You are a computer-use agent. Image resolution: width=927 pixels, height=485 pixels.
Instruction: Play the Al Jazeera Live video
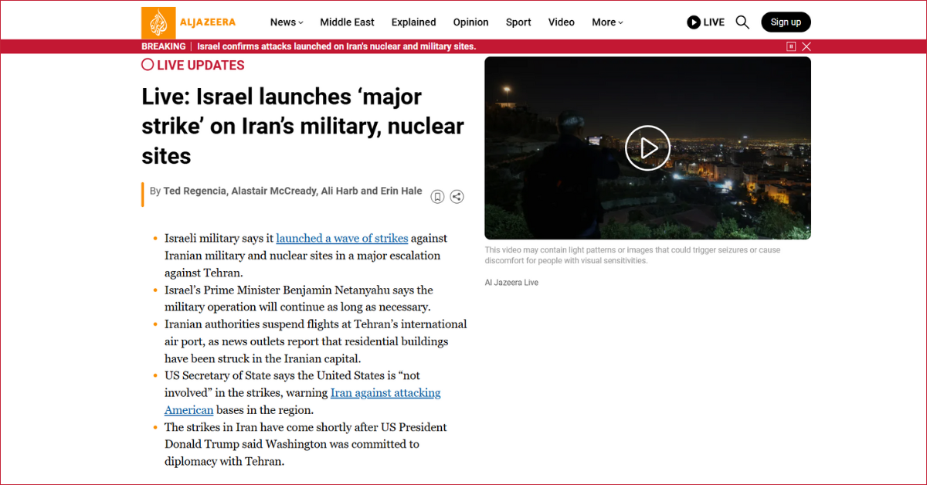(x=647, y=148)
